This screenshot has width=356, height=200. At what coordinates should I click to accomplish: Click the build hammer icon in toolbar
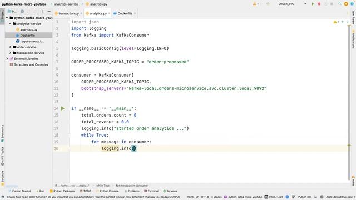[268, 4]
